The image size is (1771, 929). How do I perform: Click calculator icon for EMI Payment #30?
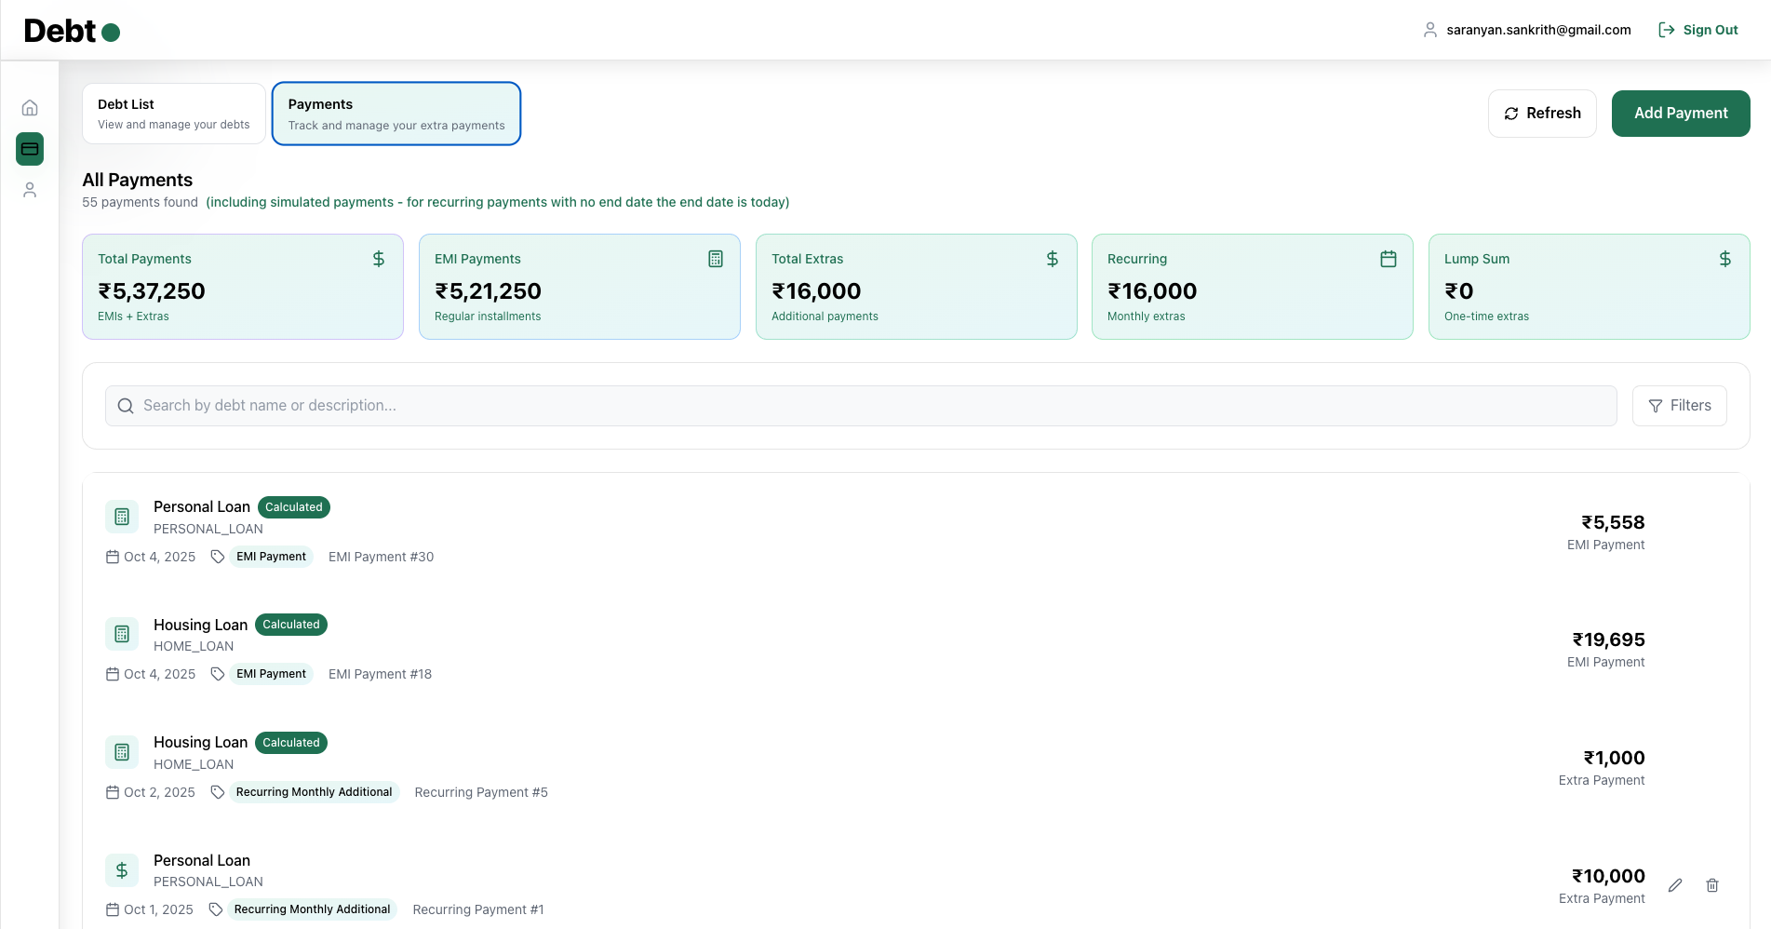(122, 517)
